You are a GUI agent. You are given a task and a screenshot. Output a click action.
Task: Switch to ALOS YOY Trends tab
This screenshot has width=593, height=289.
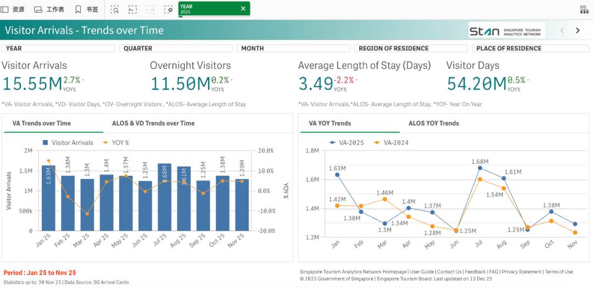pyautogui.click(x=433, y=123)
